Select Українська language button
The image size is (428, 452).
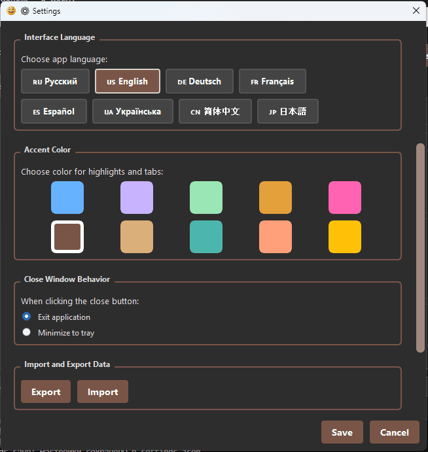coord(132,112)
